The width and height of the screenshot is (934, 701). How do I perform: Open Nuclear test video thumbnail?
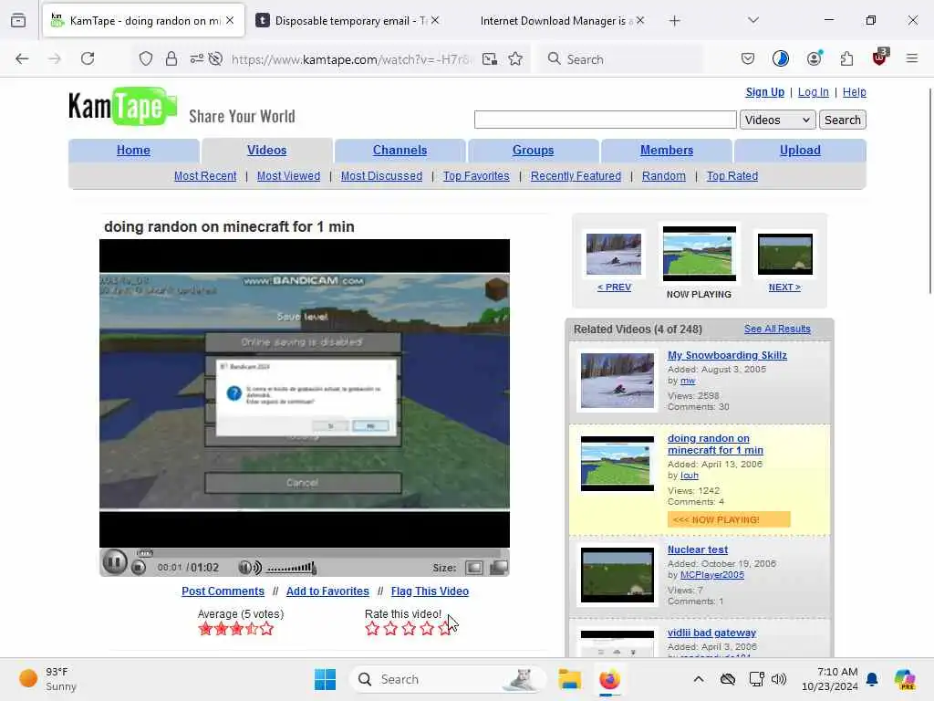[x=617, y=575]
